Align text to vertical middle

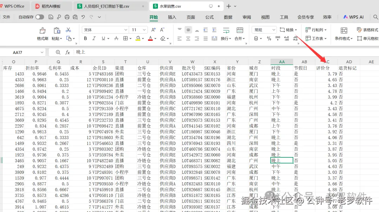[188, 30]
